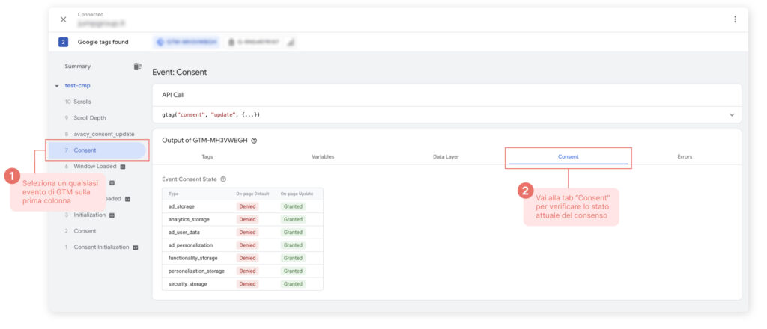Open the Consent tab
767x329 pixels.
tap(568, 157)
